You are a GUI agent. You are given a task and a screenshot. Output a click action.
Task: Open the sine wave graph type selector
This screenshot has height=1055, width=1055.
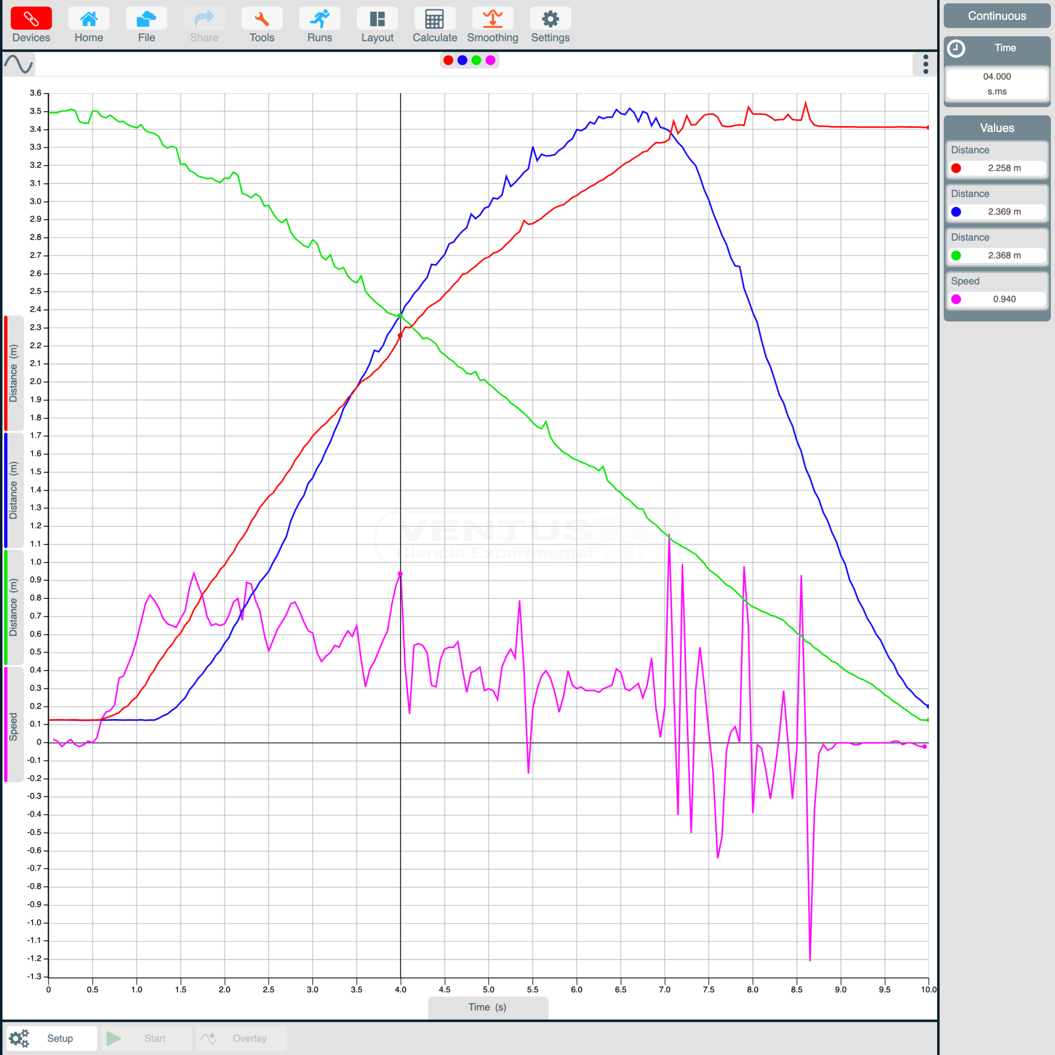pyautogui.click(x=19, y=64)
